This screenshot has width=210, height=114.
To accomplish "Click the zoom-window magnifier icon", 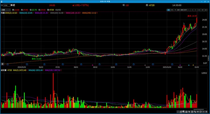I will click(x=184, y=112).
